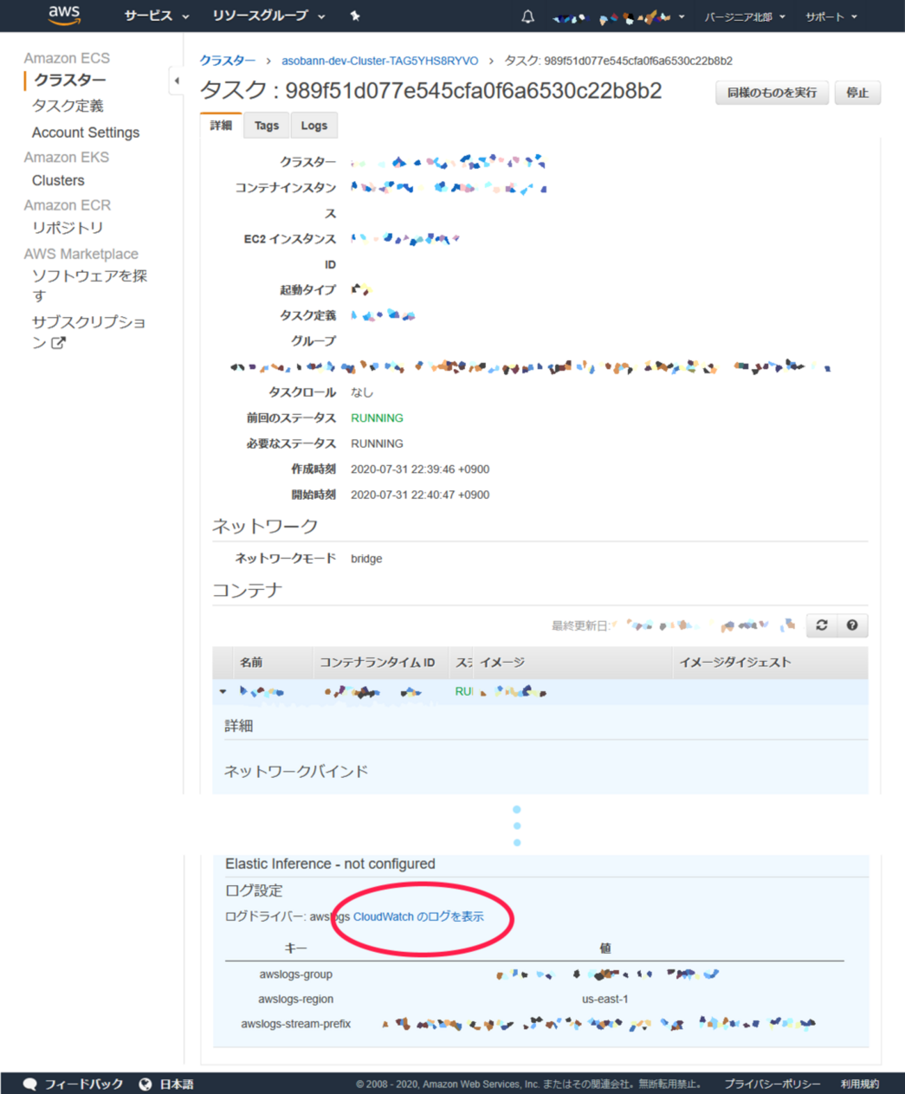Switch to the Tags tab
The height and width of the screenshot is (1094, 905).
[267, 125]
